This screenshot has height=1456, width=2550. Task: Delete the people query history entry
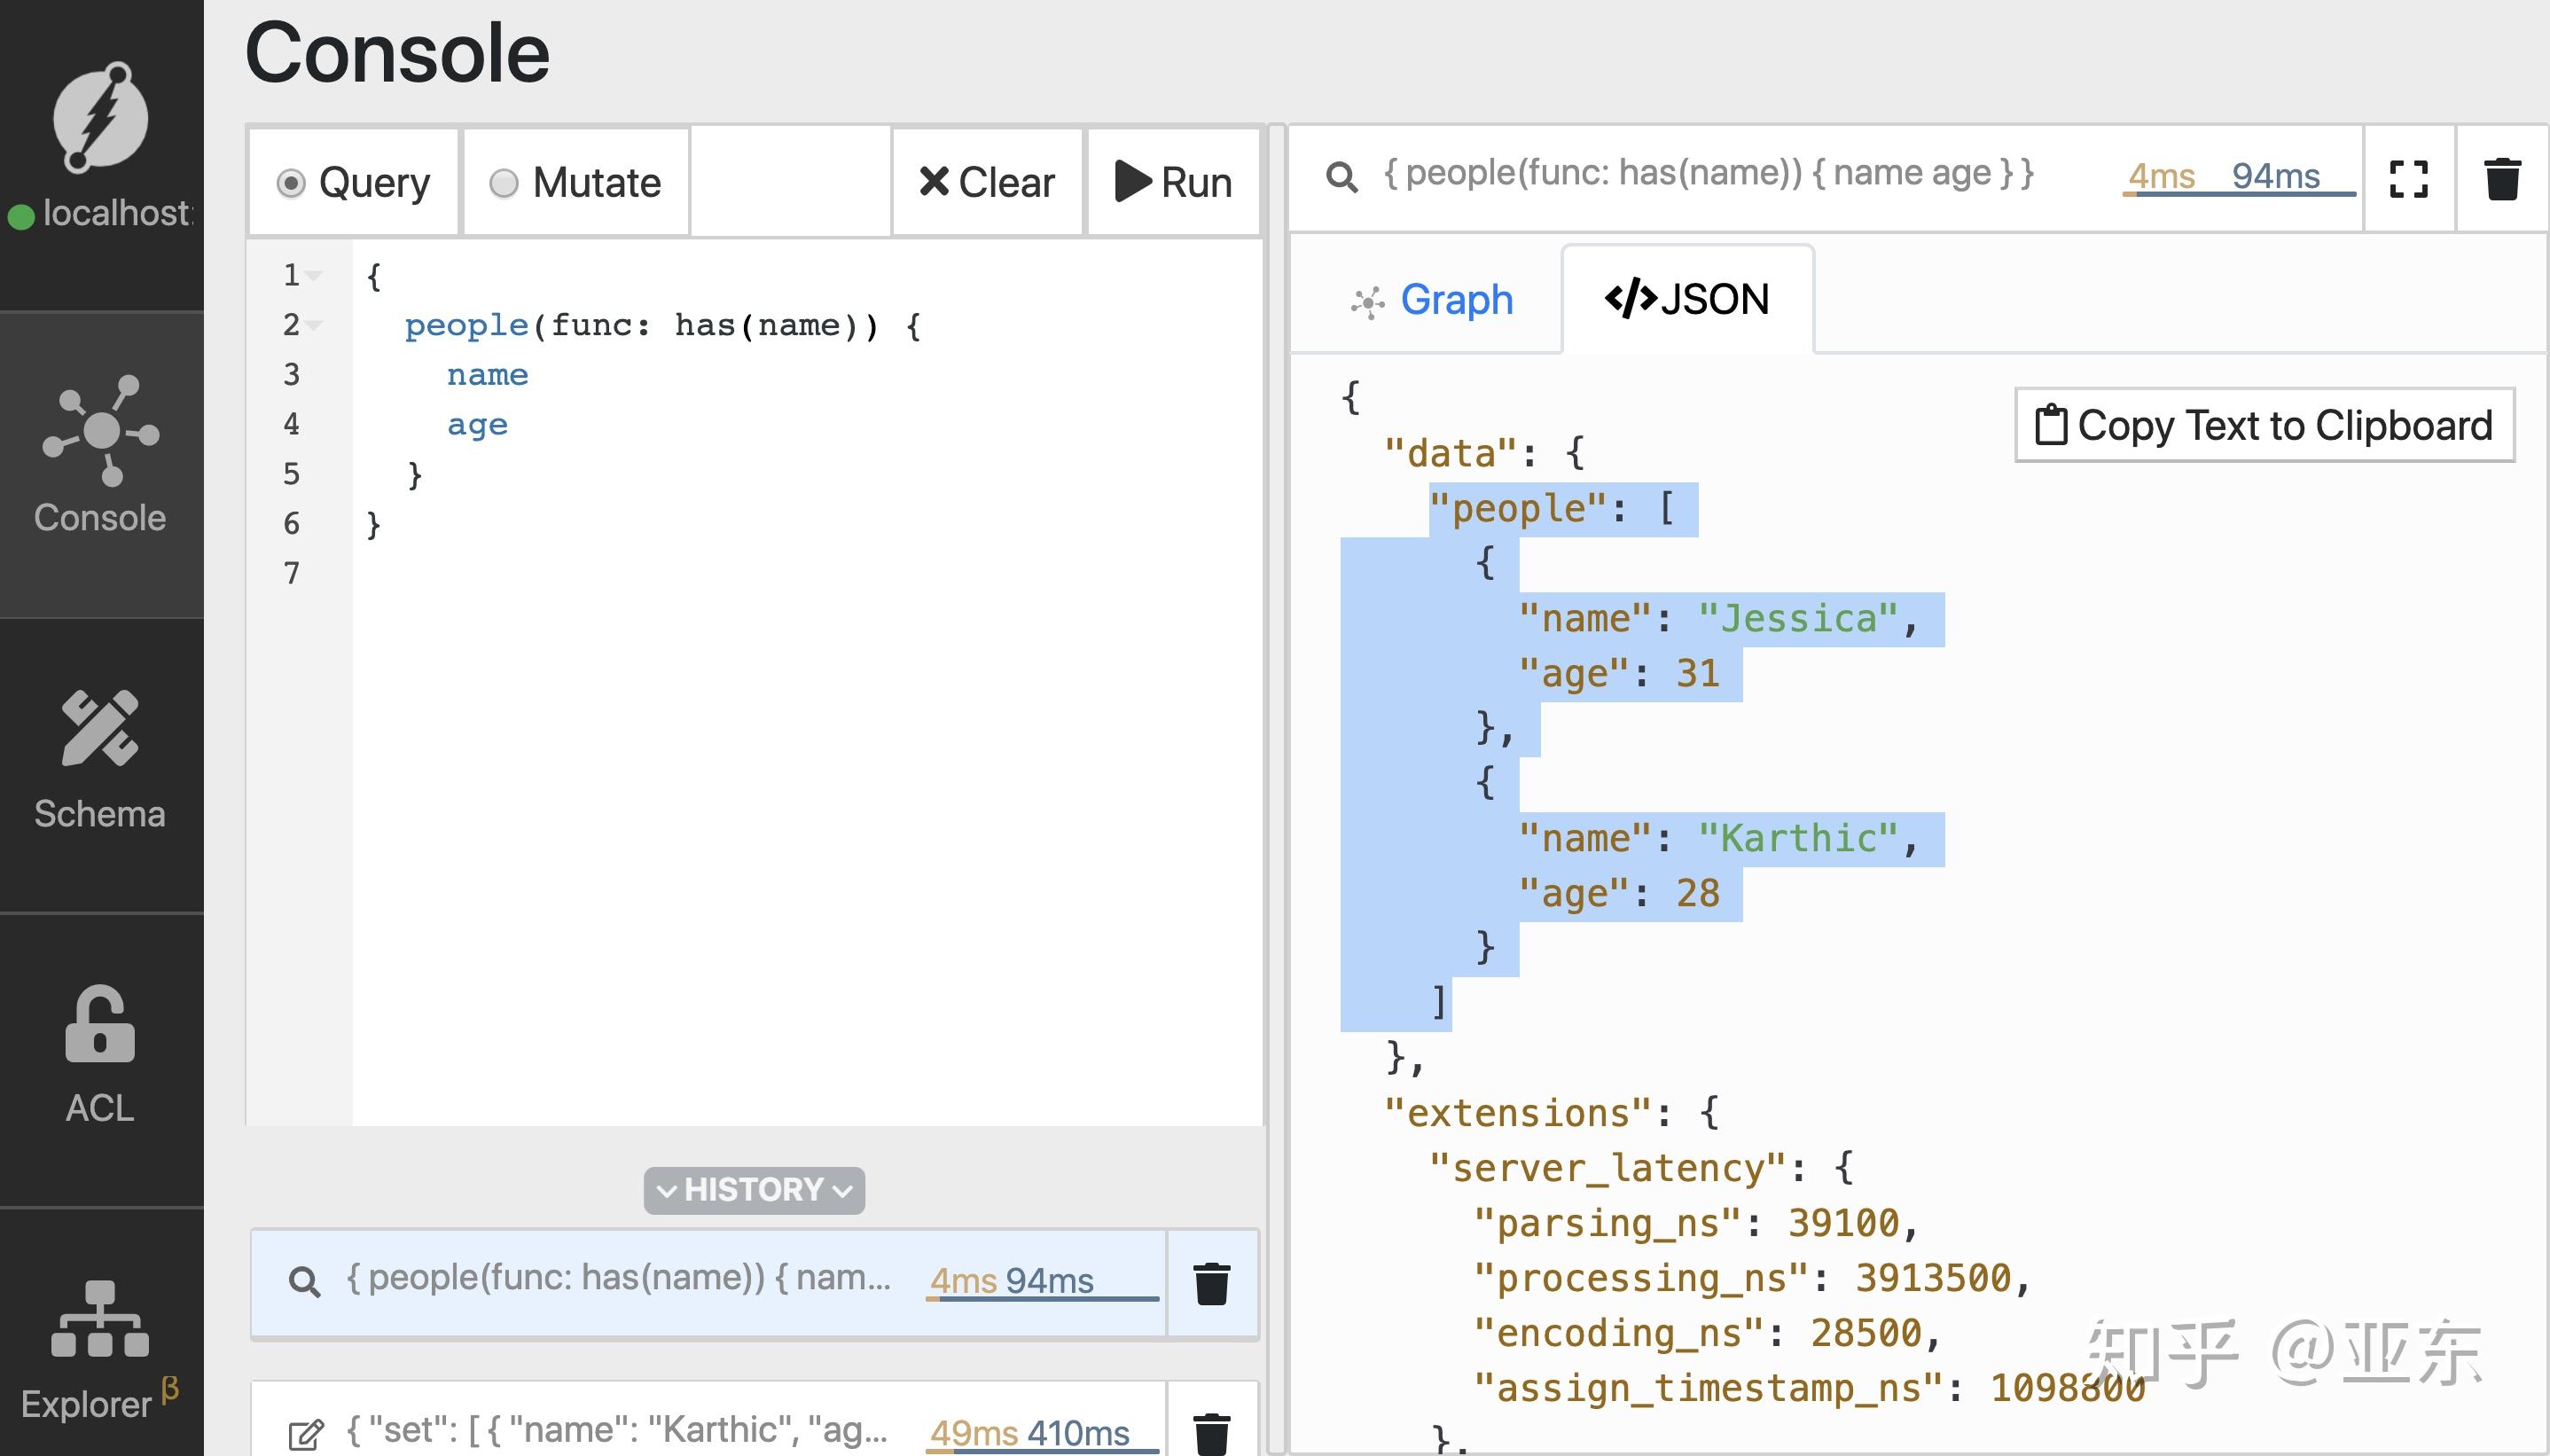[1211, 1283]
